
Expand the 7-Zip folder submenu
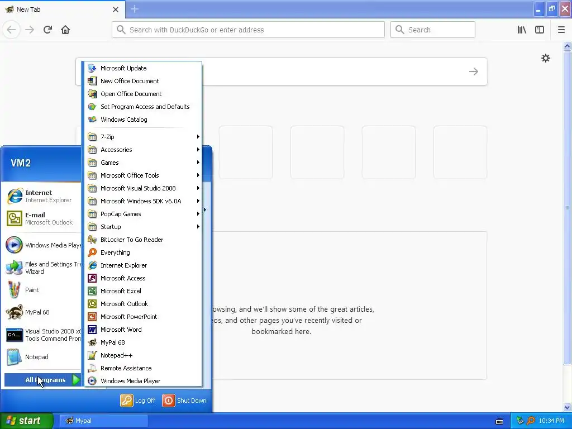coord(143,137)
